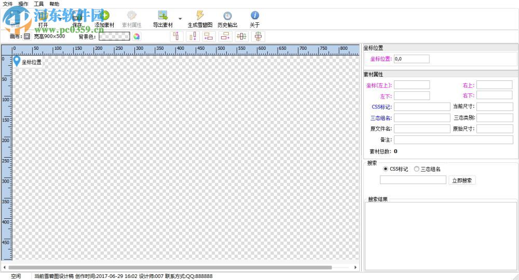This screenshot has height=280, width=519.
Task: Select the CSS标记 search radio button
Action: pyautogui.click(x=385, y=169)
